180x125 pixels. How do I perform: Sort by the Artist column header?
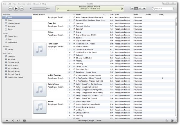point(123,14)
